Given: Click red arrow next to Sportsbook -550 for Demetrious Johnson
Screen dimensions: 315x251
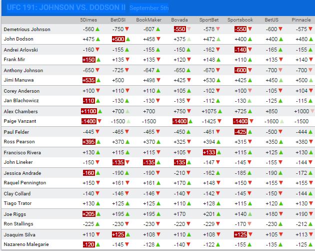Looking at the screenshot, I should (x=250, y=29).
